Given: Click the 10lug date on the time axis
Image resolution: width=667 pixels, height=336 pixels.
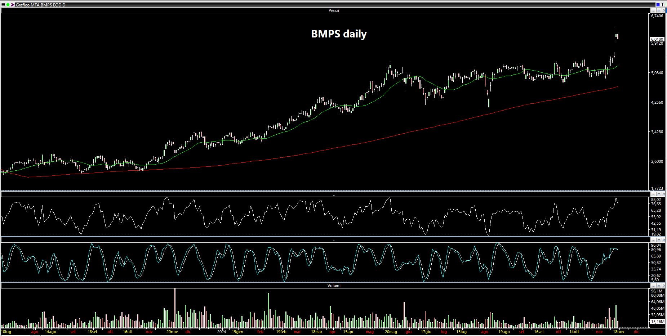Looking at the screenshot, I should 6,332.
